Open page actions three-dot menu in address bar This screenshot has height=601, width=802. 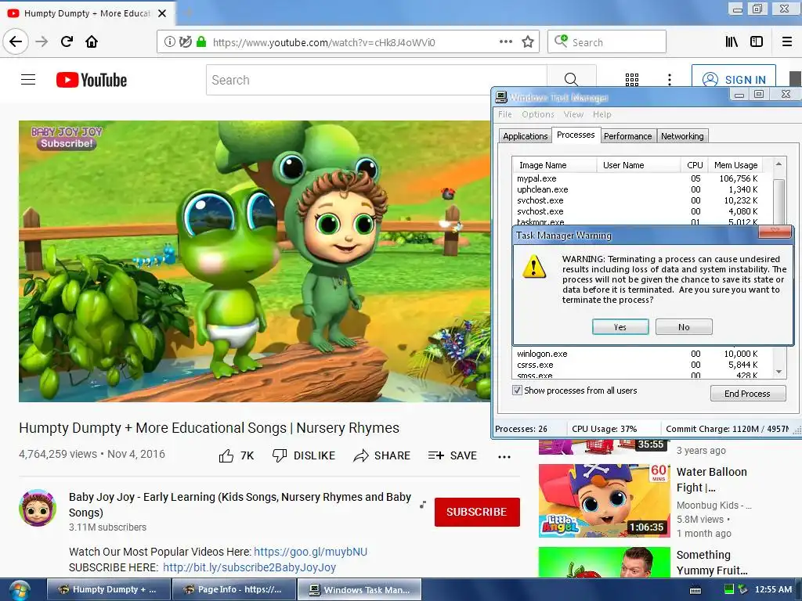505,42
